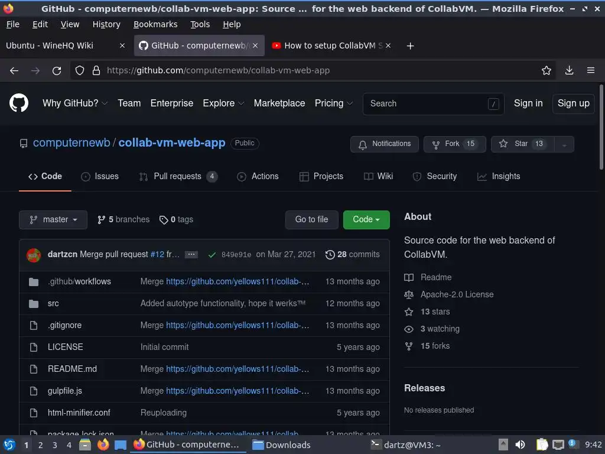This screenshot has width=605, height=454.
Task: Expand the Pricing menu
Action: pos(334,103)
